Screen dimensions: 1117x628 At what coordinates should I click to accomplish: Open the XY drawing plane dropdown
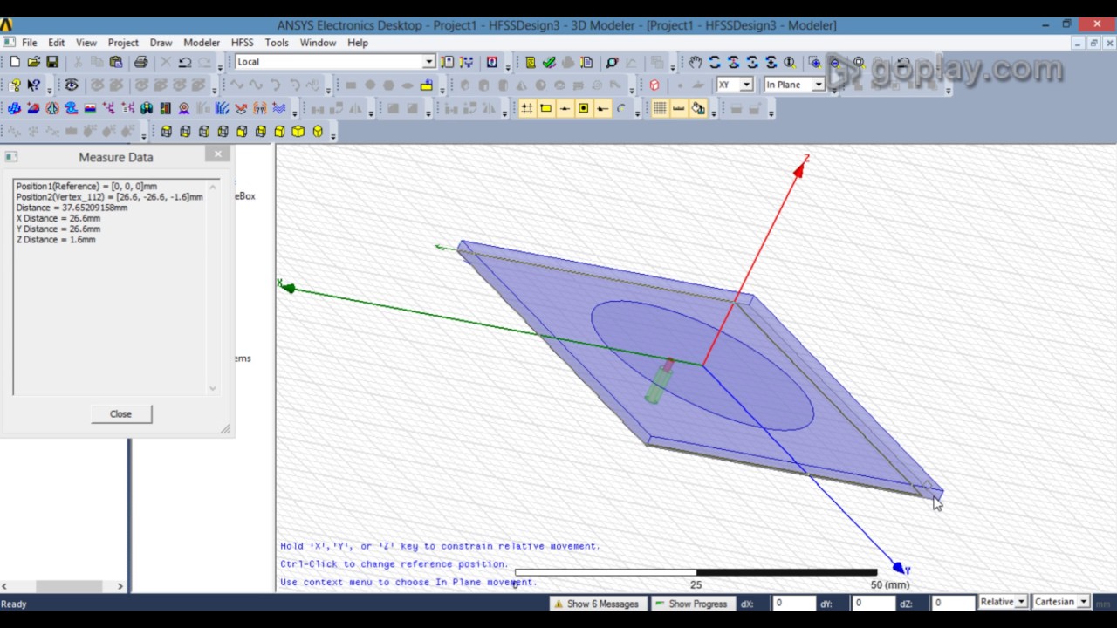pyautogui.click(x=746, y=85)
